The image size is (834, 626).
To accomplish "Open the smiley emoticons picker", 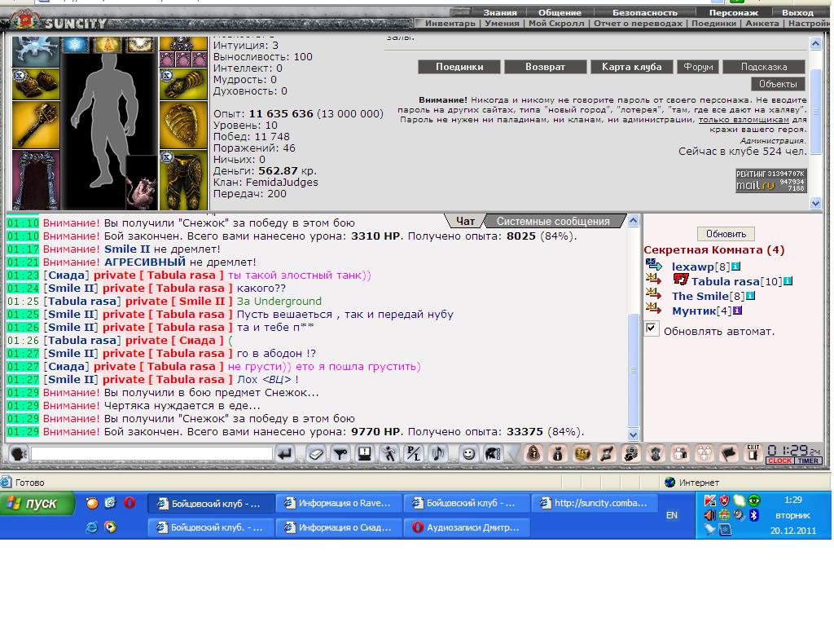I will click(x=468, y=453).
